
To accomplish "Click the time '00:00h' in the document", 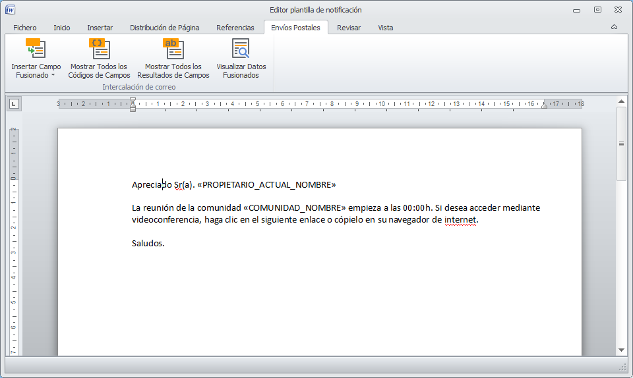I will coord(417,207).
